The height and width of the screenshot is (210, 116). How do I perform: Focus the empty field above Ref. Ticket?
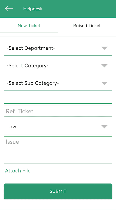pyautogui.click(x=58, y=98)
